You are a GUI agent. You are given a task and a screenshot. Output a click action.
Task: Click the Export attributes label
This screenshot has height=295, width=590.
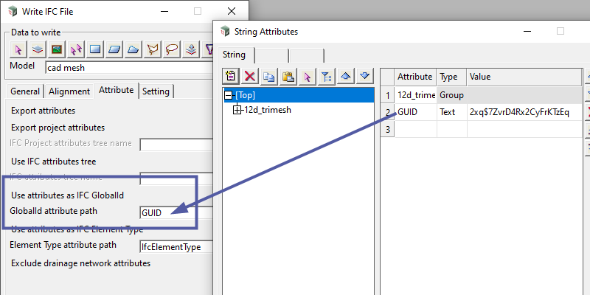tap(43, 111)
